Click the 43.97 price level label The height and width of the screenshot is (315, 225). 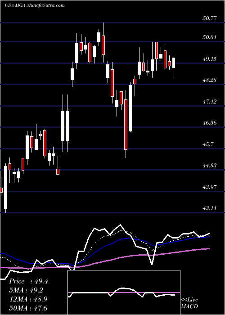point(210,187)
